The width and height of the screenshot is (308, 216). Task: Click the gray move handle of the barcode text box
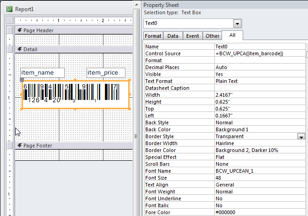(x=22, y=80)
